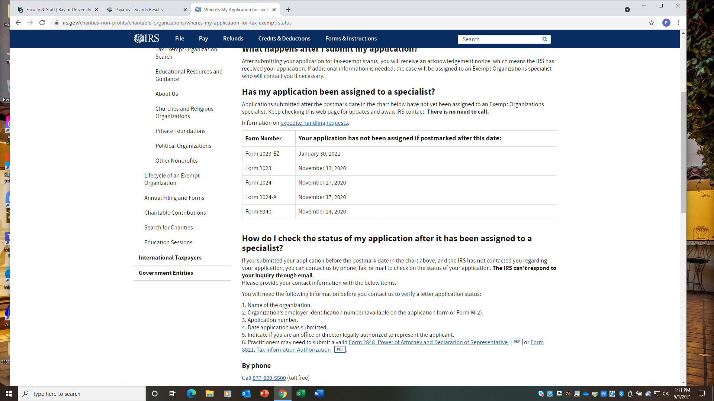Open the Refunds menu
This screenshot has height=401, width=714.
pyautogui.click(x=233, y=39)
